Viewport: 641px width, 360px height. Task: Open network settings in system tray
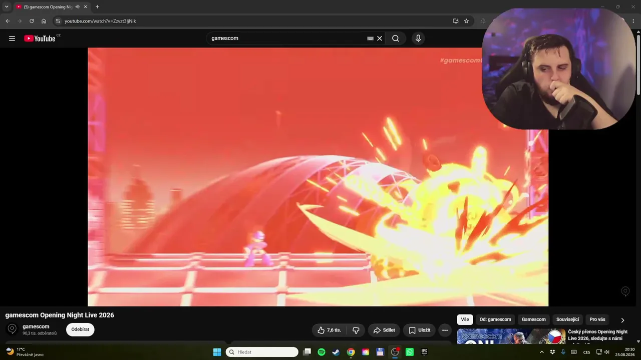[599, 352]
